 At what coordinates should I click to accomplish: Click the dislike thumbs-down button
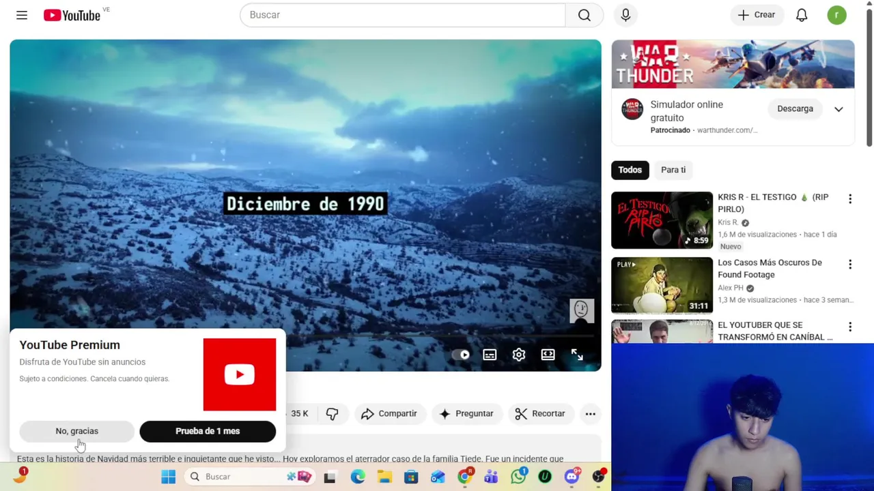(332, 413)
